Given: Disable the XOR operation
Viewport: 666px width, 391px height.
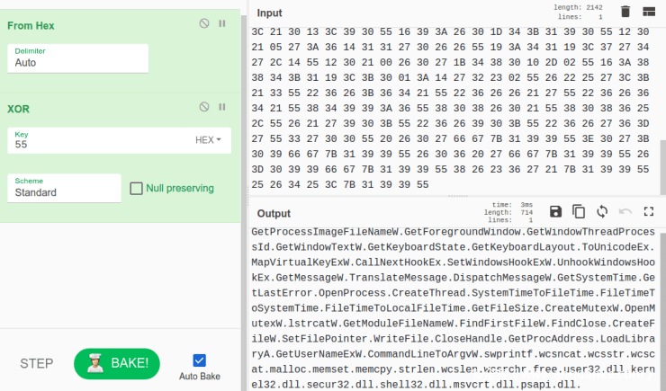Looking at the screenshot, I should click(x=204, y=106).
